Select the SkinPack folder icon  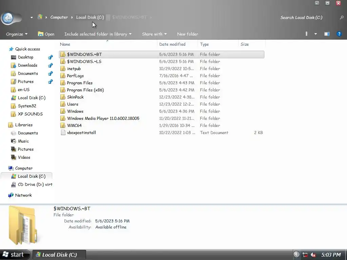[63, 97]
